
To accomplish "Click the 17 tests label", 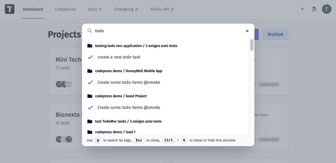I will (x=63, y=68).
